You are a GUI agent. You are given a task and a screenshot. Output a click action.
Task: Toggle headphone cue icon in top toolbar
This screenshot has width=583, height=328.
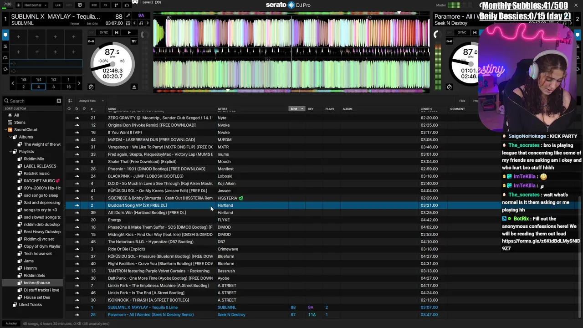tap(127, 5)
